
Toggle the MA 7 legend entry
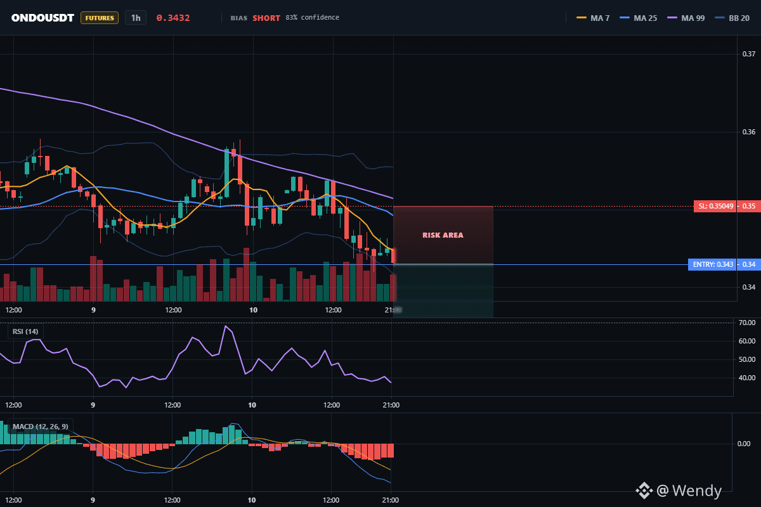coord(593,18)
